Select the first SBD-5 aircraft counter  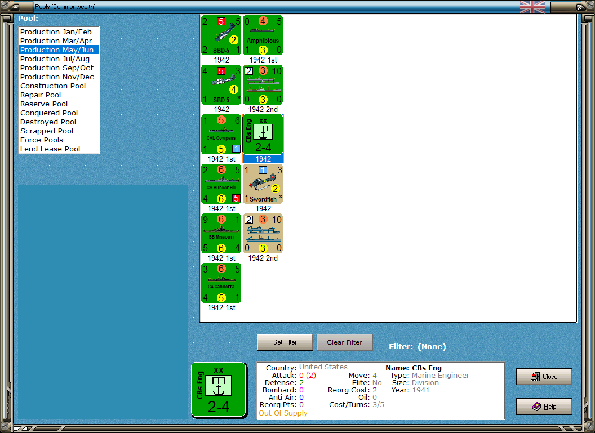click(221, 35)
